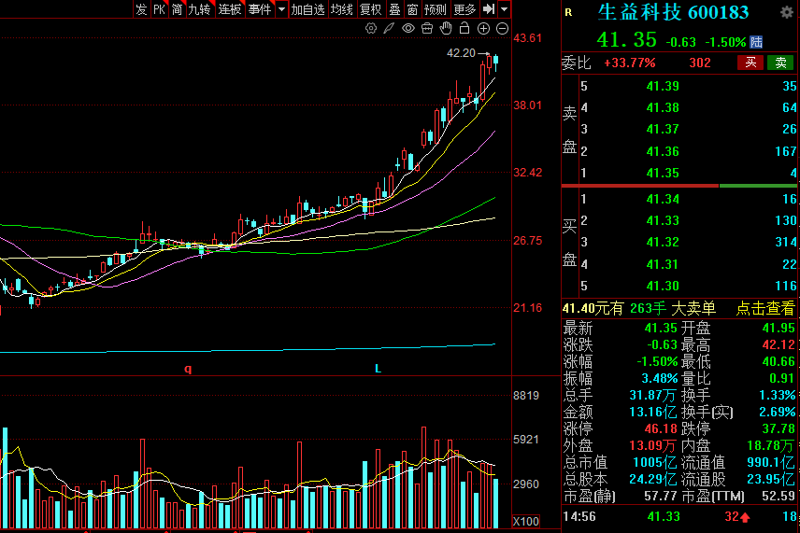
Task: Select sell level 2 price 41.36
Action: coord(663,151)
